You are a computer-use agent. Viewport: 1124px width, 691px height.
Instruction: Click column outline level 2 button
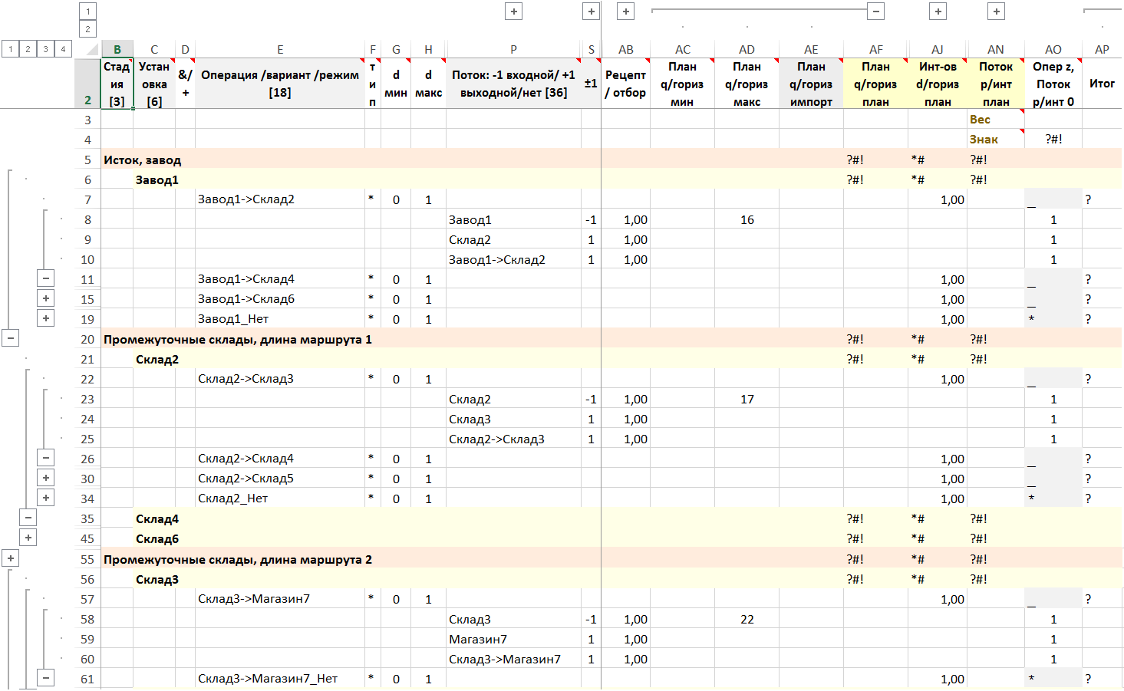point(87,29)
